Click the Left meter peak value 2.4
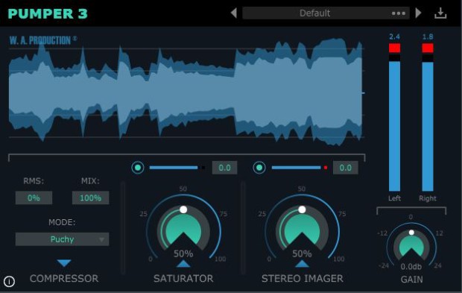 click(x=394, y=37)
